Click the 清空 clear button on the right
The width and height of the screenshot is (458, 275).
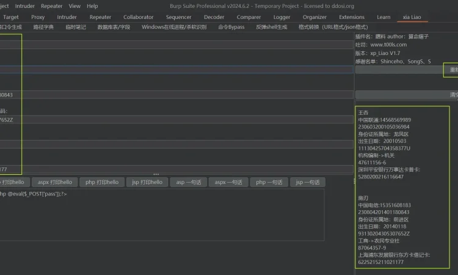tap(407, 95)
